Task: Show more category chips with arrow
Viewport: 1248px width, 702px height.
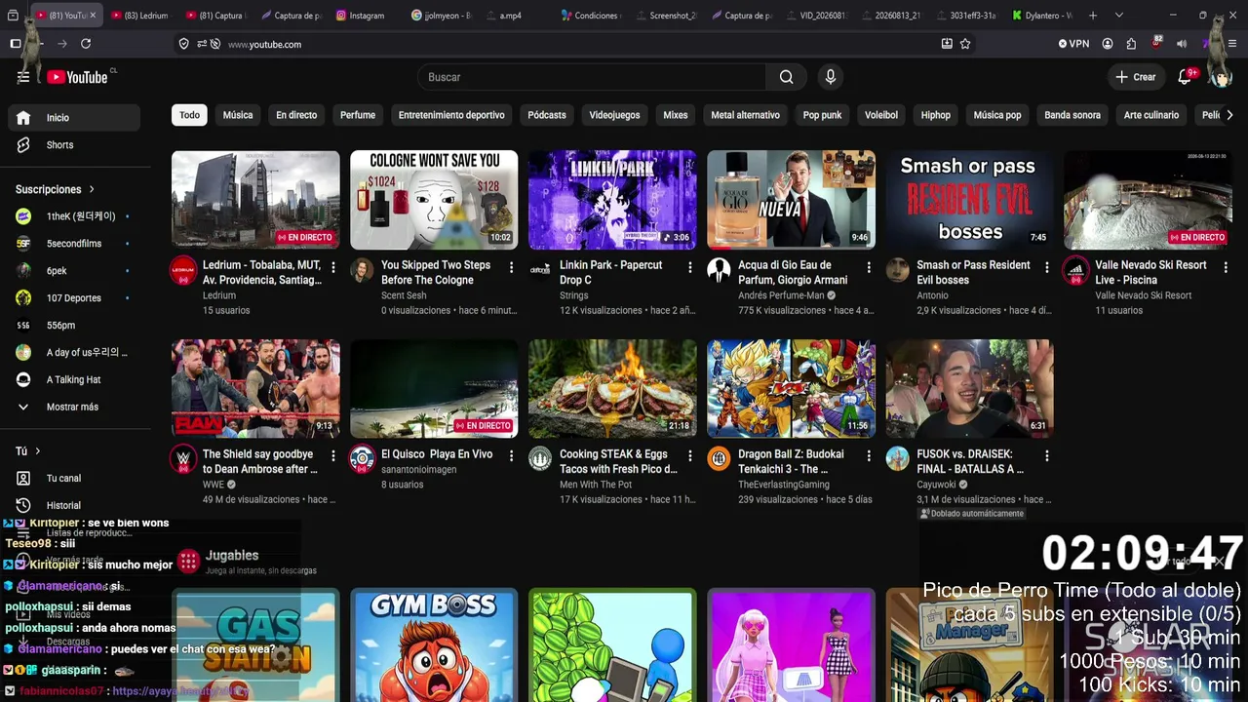Action: (1228, 115)
